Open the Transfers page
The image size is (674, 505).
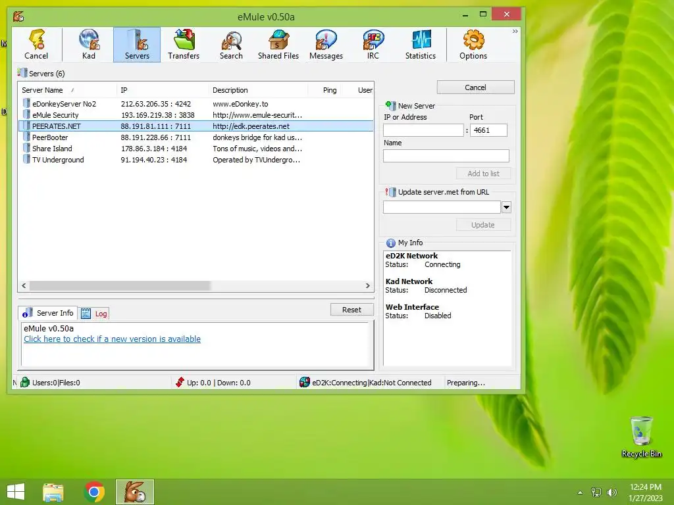coord(184,45)
